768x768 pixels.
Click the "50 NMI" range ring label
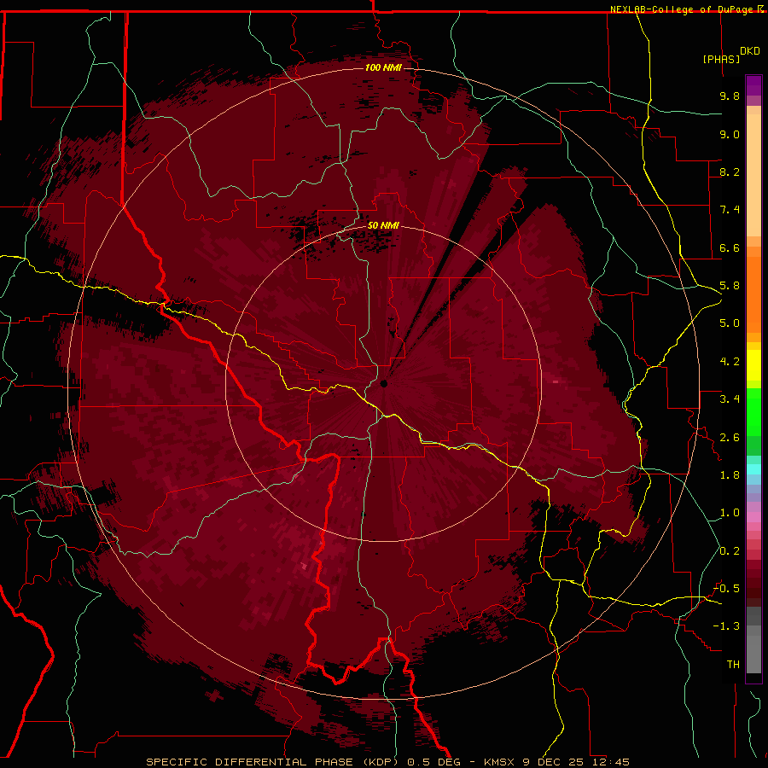tap(383, 225)
